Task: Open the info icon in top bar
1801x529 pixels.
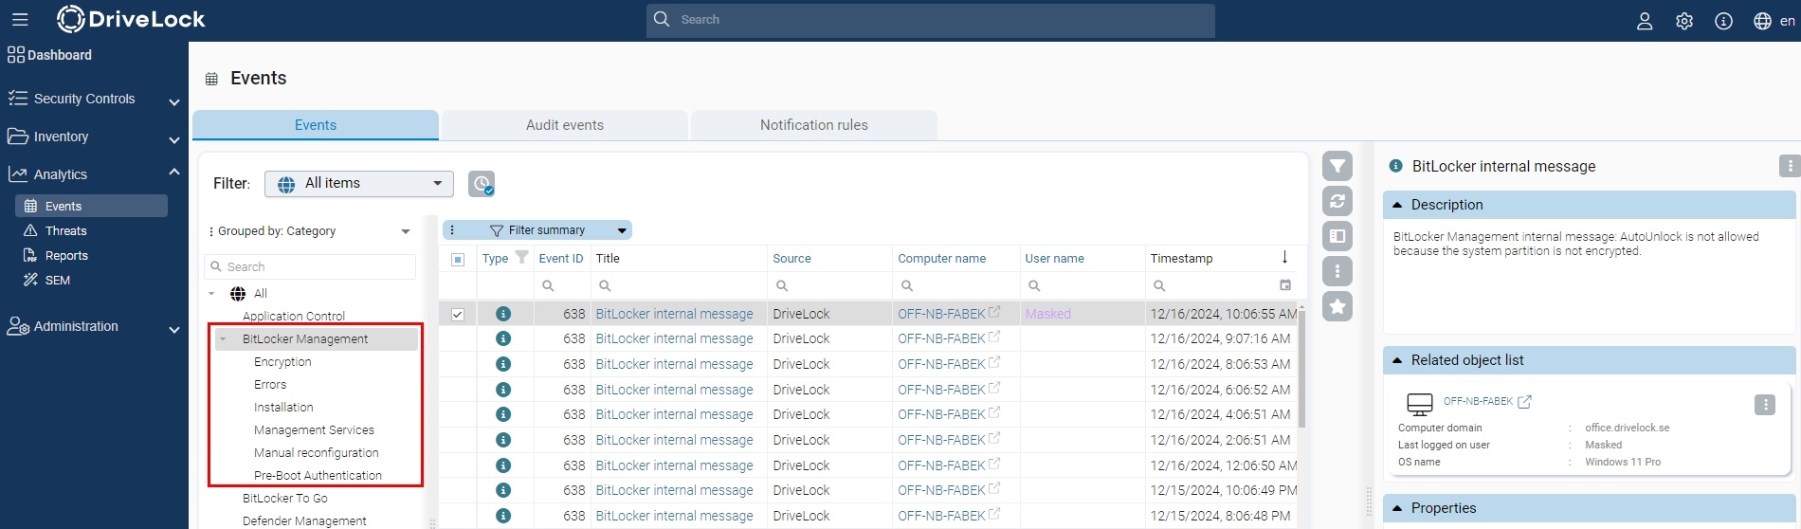Action: (x=1723, y=21)
